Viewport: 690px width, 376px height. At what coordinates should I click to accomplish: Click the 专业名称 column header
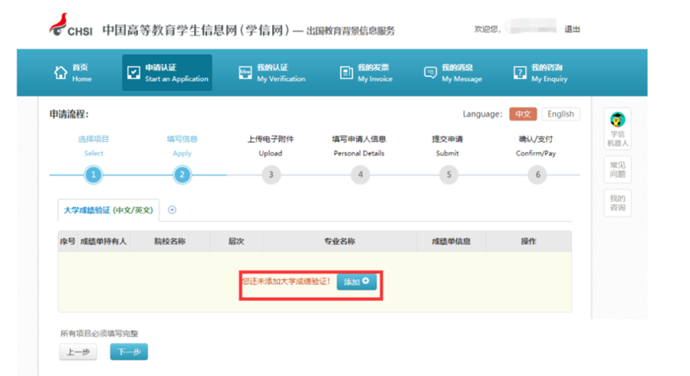(x=340, y=241)
